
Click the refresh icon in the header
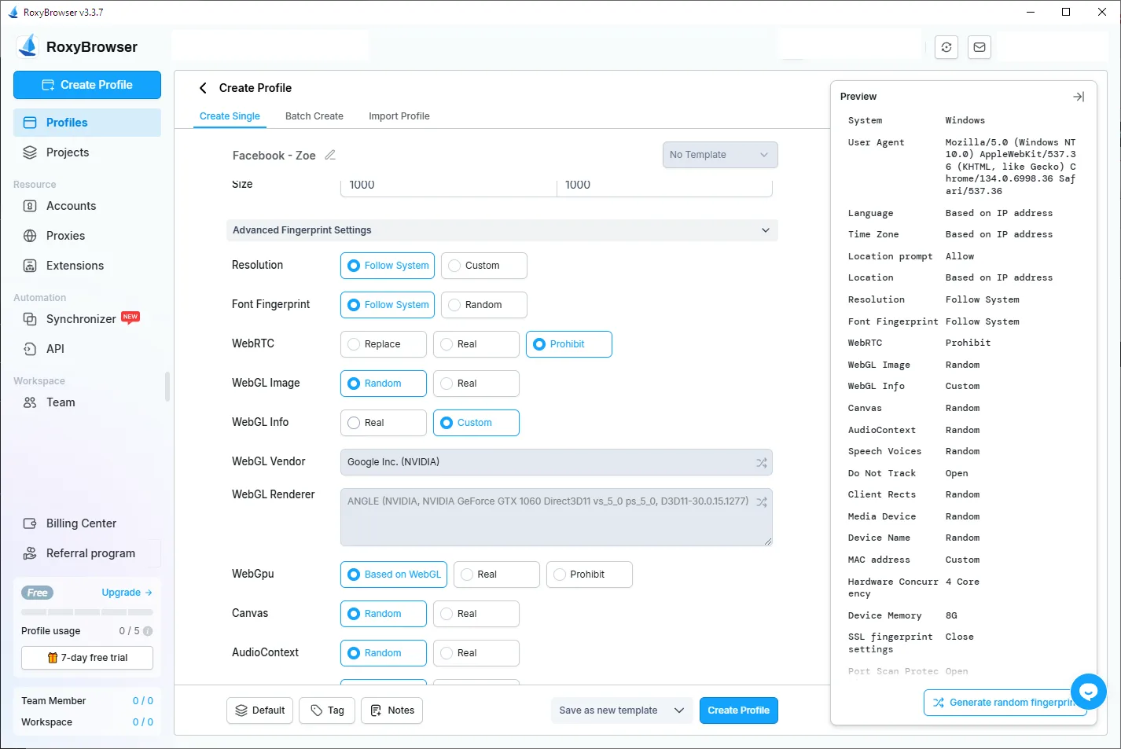point(946,47)
